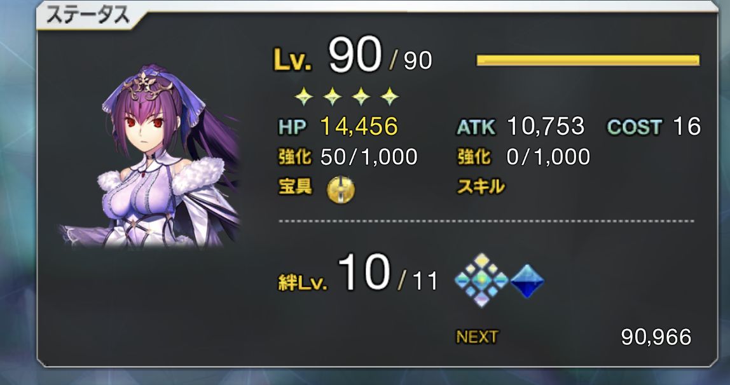Screen dimensions: 730x385
Task: Tap the HP 強化 50/1,000 value
Action: pos(369,157)
